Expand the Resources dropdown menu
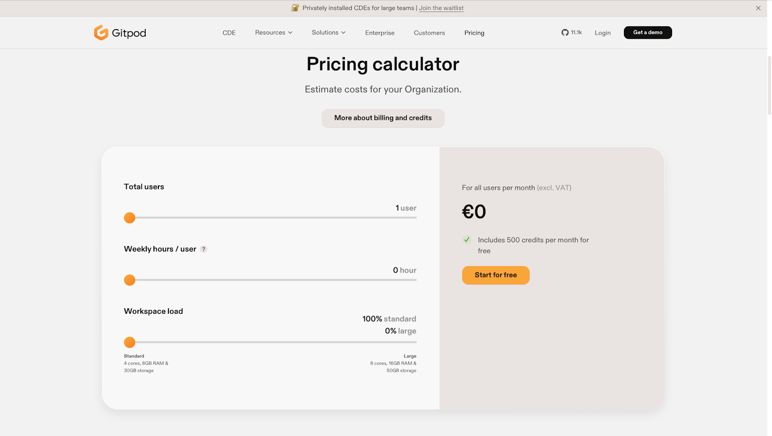This screenshot has width=772, height=436. [270, 32]
